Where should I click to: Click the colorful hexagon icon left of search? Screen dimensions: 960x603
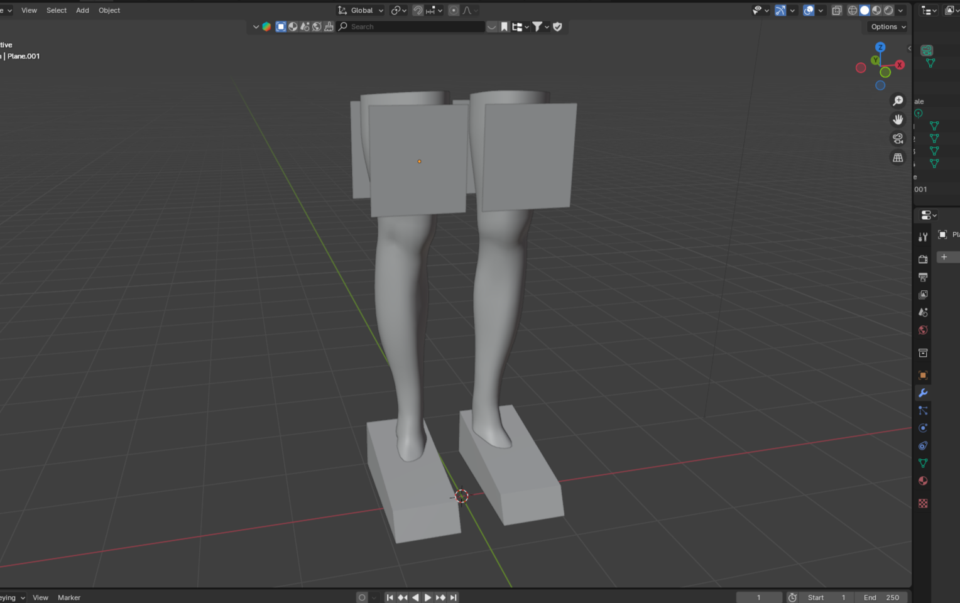point(266,26)
